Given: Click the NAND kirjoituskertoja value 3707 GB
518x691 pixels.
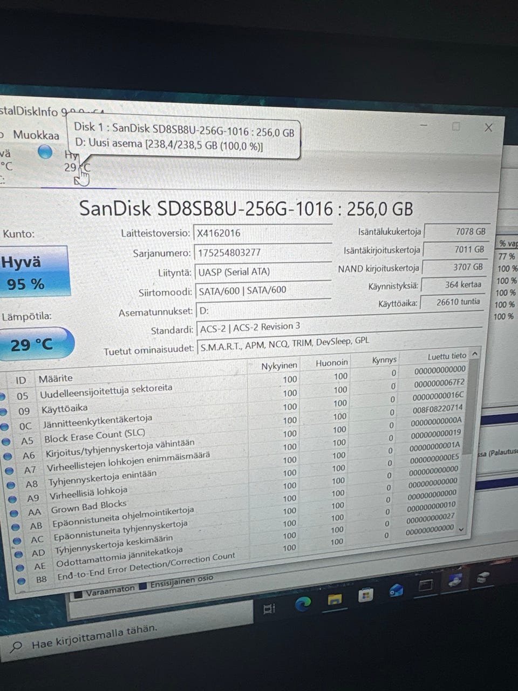Looking at the screenshot, I should tap(455, 267).
